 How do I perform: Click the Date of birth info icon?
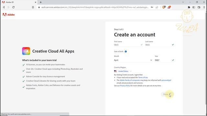[x=126, y=52]
